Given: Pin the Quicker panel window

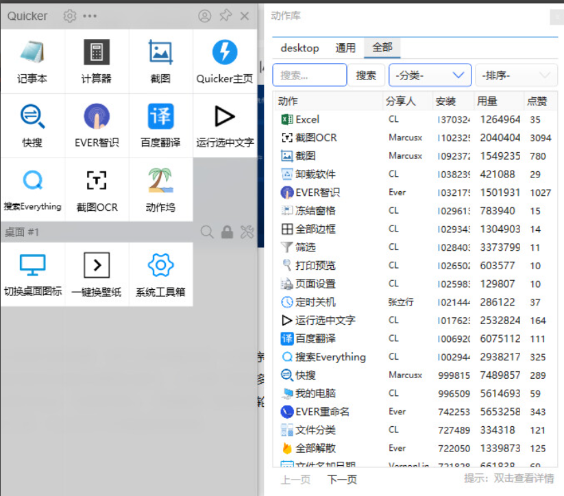Looking at the screenshot, I should 225,16.
